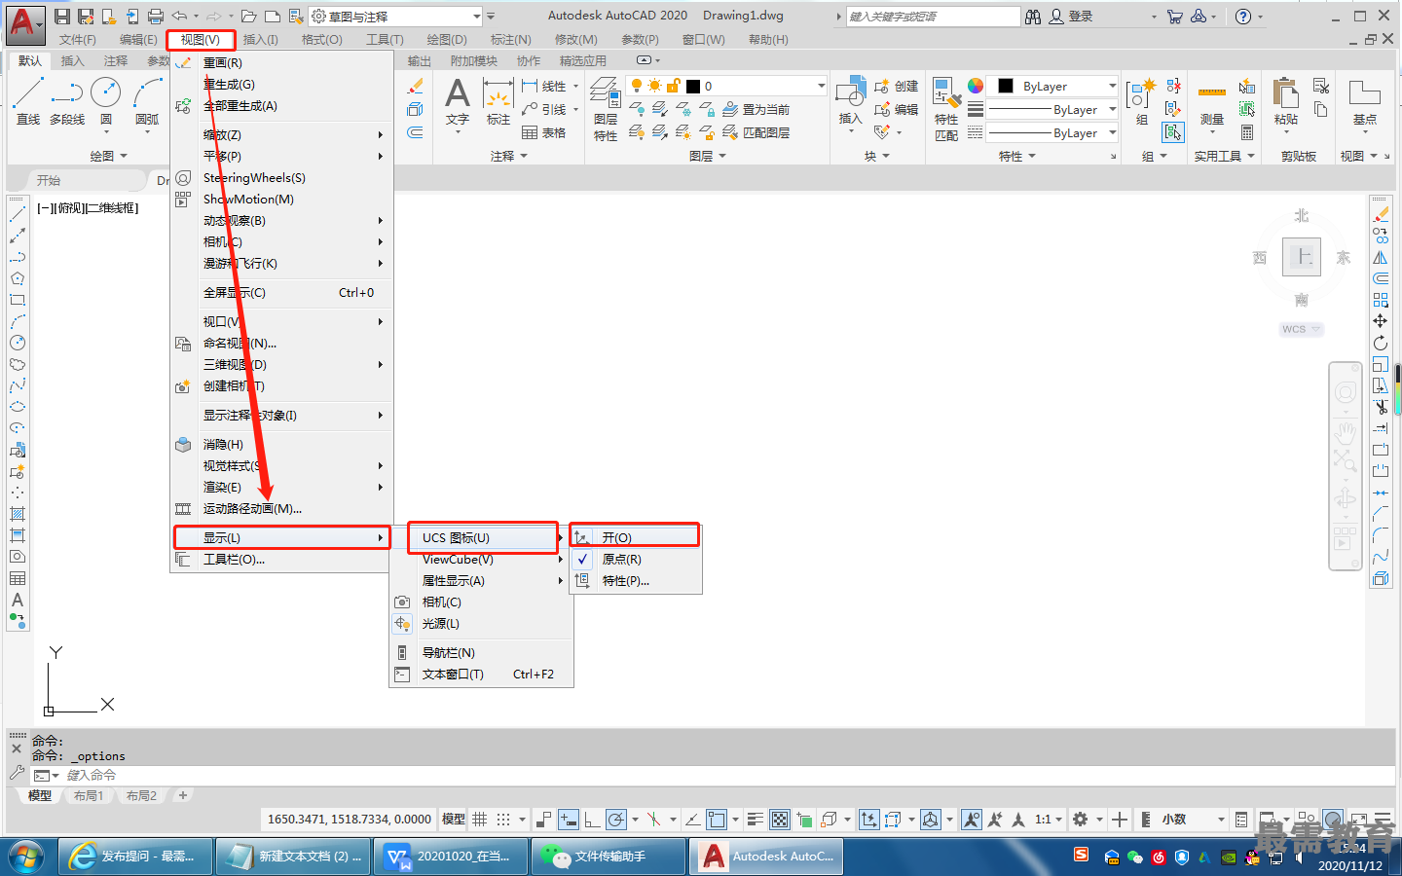Click the ViewCube top (上) face

pos(1302,257)
